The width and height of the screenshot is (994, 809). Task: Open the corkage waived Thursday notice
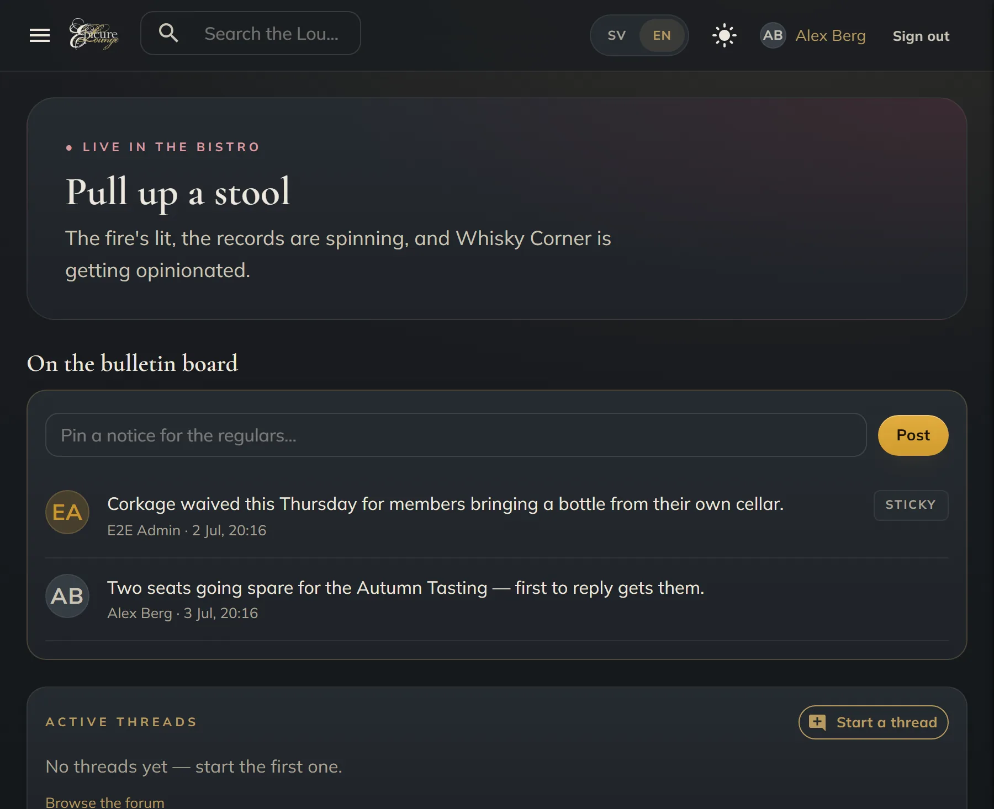(445, 504)
